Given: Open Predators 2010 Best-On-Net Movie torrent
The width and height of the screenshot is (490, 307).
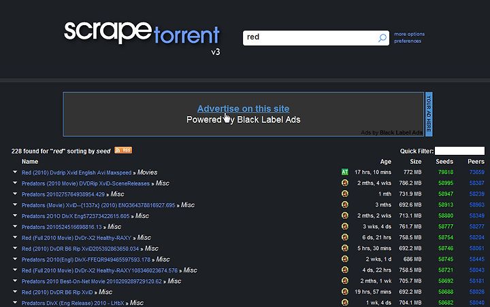Looking at the screenshot, I should pos(92,281).
